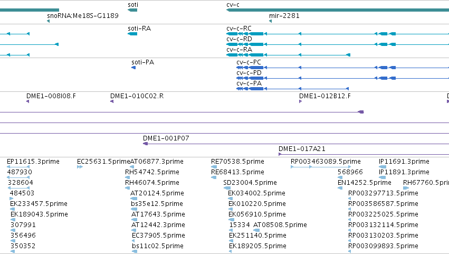Select the RP003297713.5prime EST label
The height and width of the screenshot is (254, 449).
click(x=383, y=193)
